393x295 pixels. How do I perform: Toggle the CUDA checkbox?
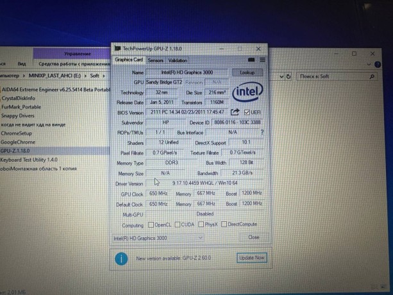coord(177,224)
